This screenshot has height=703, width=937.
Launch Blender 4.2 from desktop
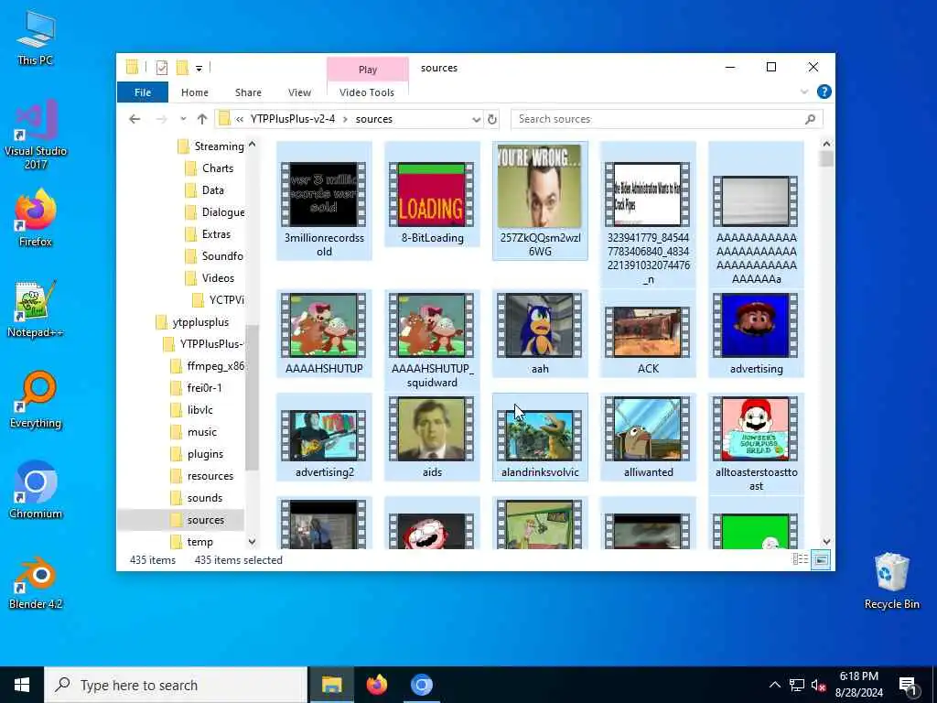36,581
